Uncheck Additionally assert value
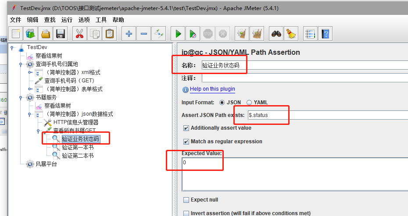Viewport: 408px width, 216px height. click(186, 128)
